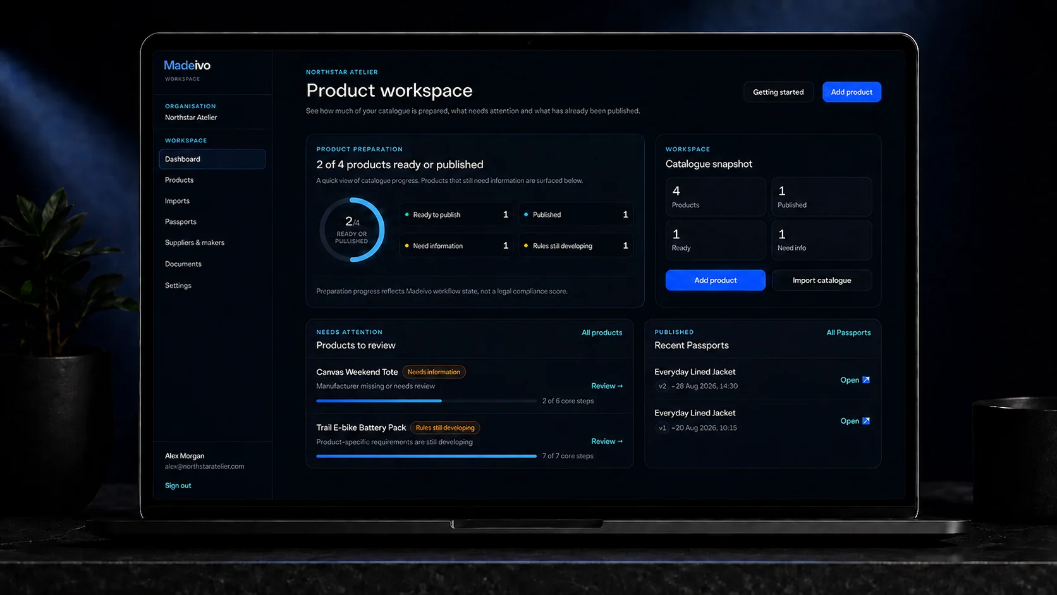This screenshot has width=1057, height=595.
Task: Click the 1 Need info snapshot card
Action: [822, 240]
